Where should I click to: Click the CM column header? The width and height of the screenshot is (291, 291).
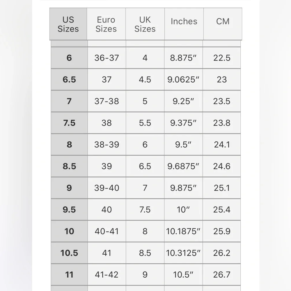pyautogui.click(x=223, y=22)
